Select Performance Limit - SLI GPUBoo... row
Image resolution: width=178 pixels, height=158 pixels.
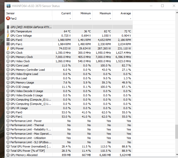coord(69,142)
